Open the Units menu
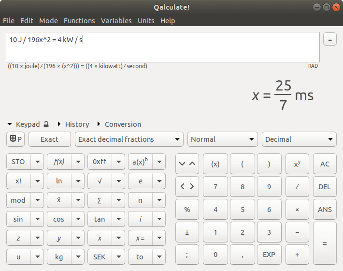 146,21
